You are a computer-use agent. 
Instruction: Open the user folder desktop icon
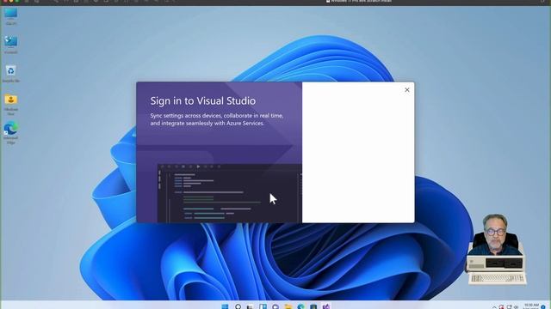point(11,105)
